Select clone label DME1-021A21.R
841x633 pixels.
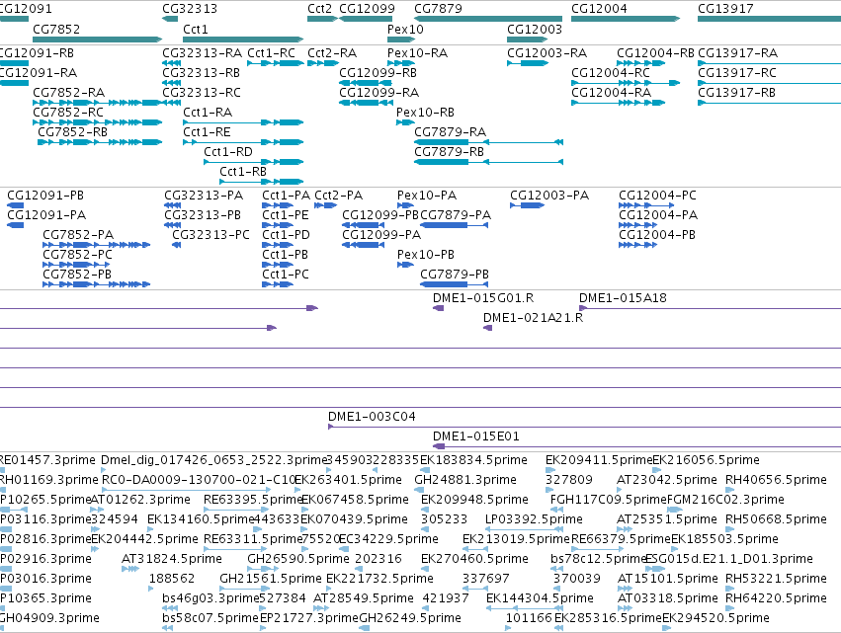[533, 318]
